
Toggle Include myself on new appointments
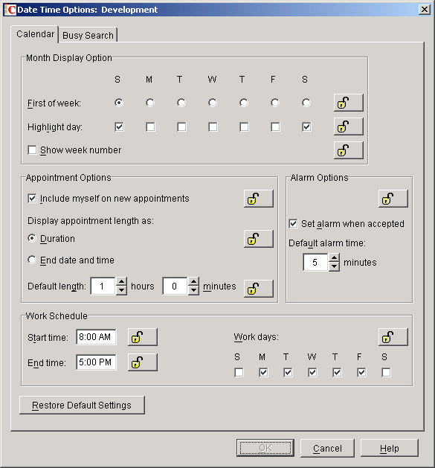coord(32,199)
